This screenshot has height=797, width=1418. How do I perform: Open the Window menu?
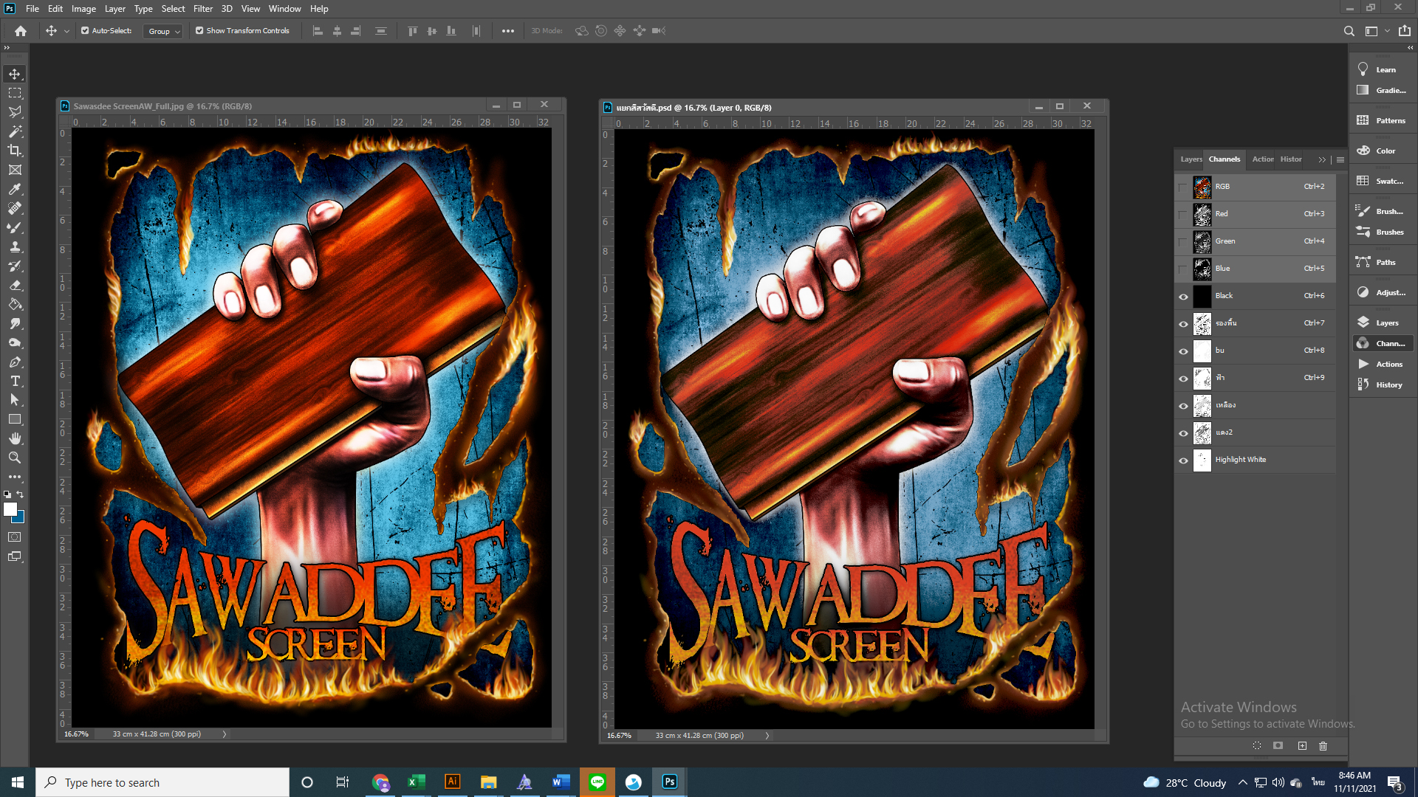coord(284,9)
